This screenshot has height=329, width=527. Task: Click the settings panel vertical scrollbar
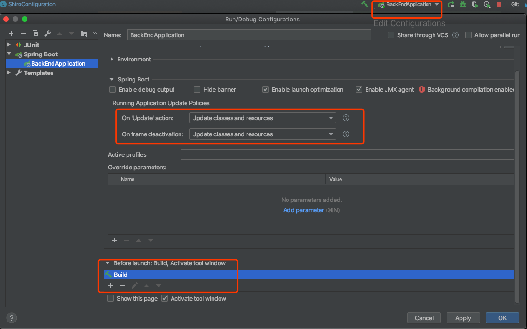click(517, 187)
